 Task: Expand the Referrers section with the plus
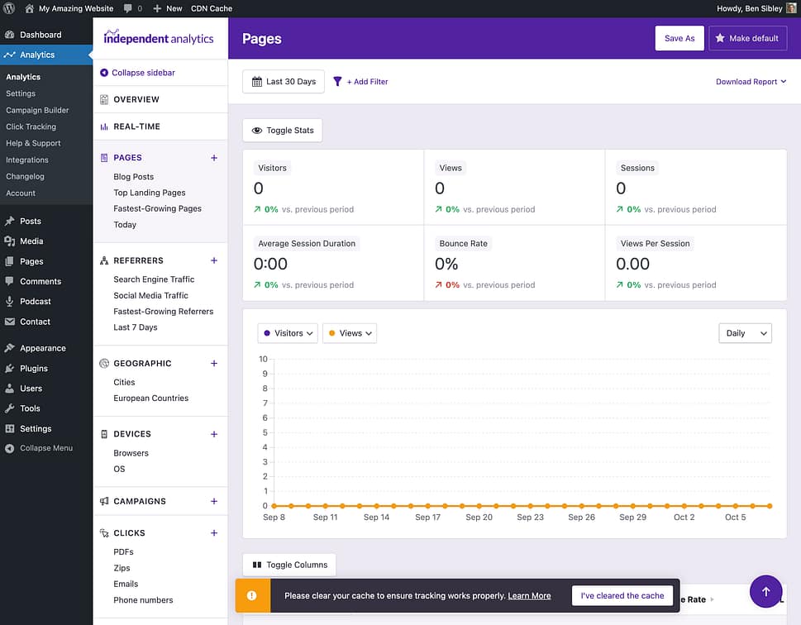point(214,260)
